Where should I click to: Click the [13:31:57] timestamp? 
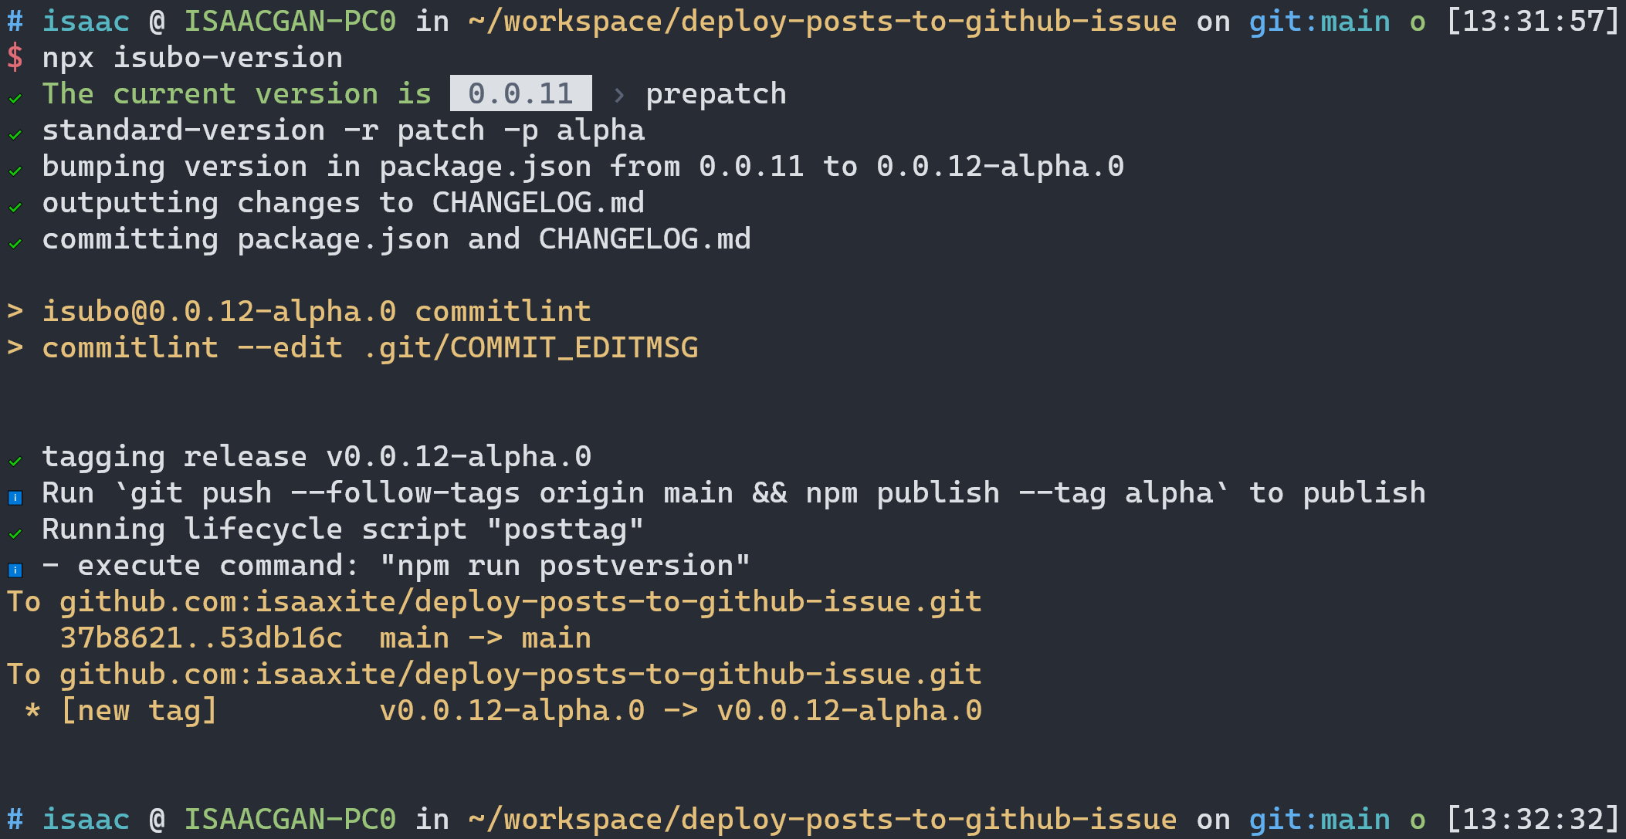tap(1533, 22)
